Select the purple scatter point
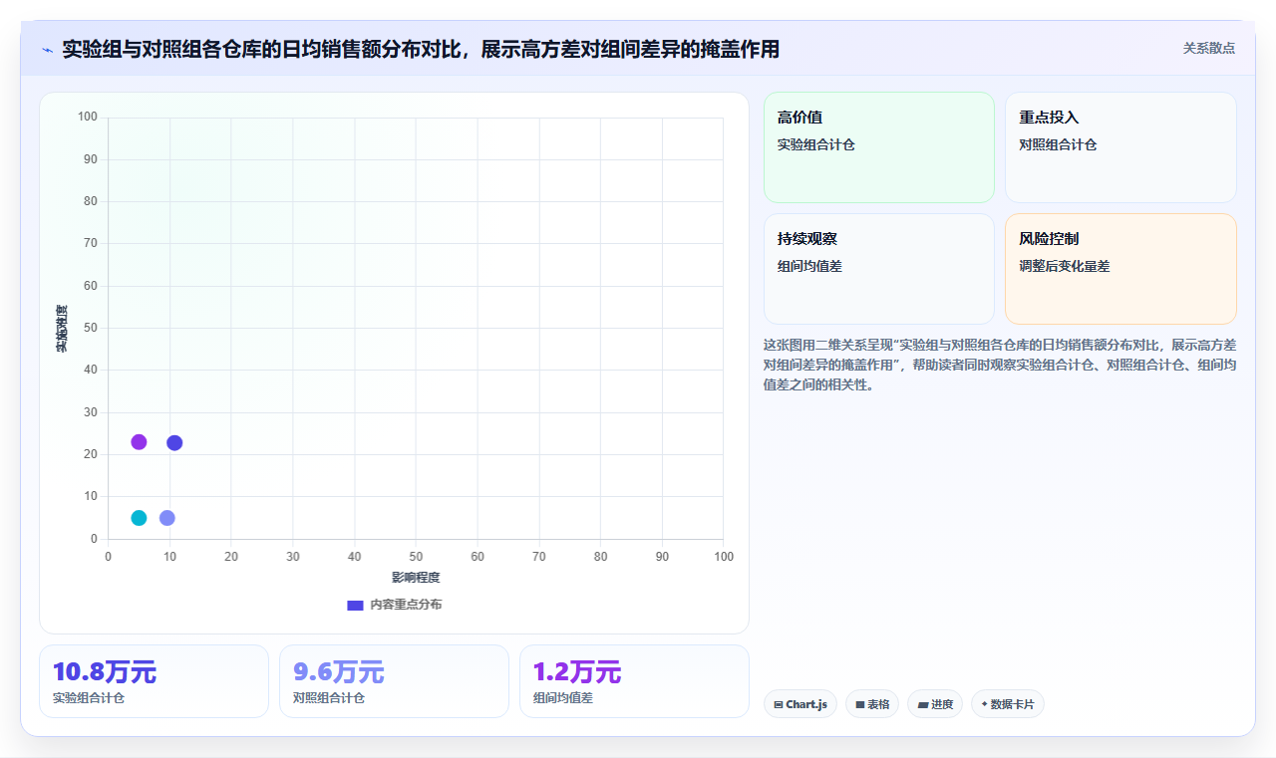Image resolution: width=1276 pixels, height=758 pixels. pos(139,442)
